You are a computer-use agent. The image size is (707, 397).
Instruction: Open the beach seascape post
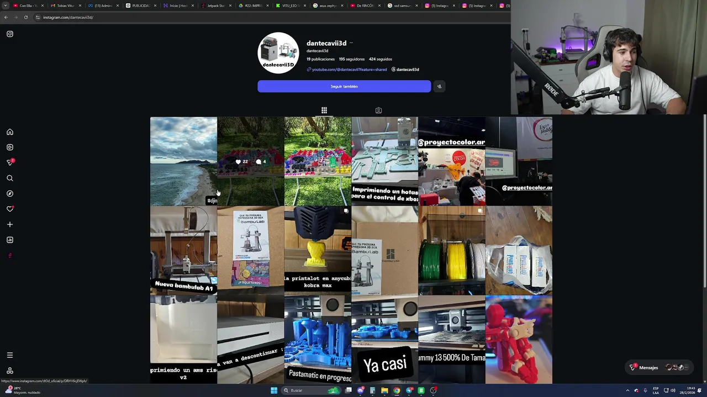183,161
